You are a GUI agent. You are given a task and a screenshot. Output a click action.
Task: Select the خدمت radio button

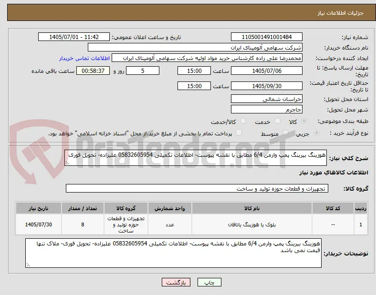[277, 121]
